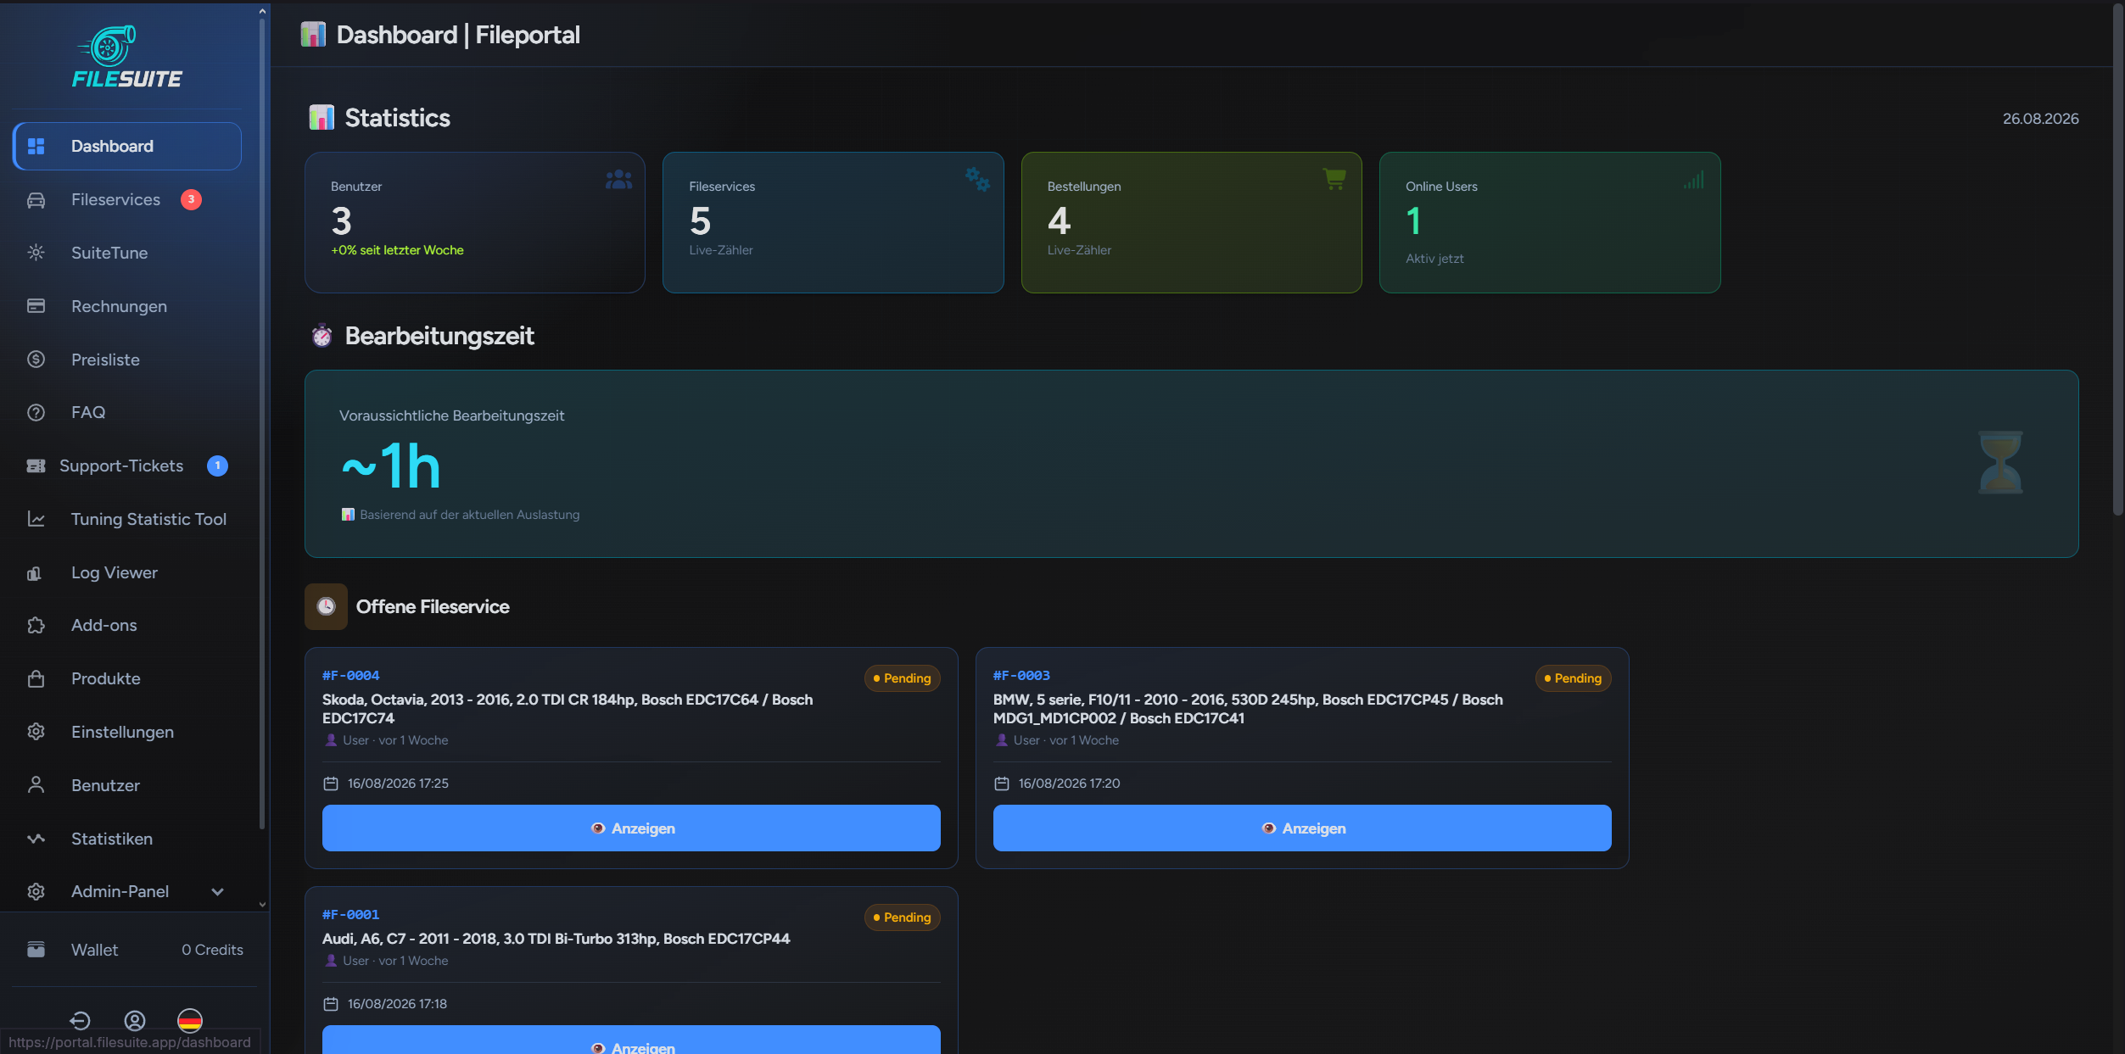Click the Tuning Statistic Tool chart icon
Screen dimensions: 2125x1054
point(36,519)
